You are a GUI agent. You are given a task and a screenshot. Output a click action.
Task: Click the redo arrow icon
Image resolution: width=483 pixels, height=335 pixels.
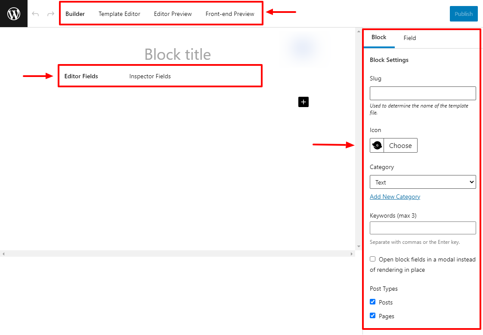pyautogui.click(x=50, y=14)
